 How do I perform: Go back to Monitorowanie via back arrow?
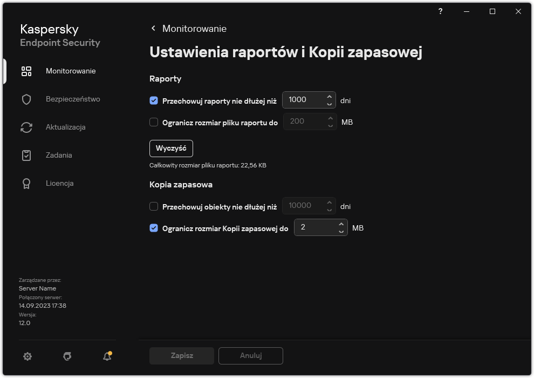pyautogui.click(x=153, y=28)
